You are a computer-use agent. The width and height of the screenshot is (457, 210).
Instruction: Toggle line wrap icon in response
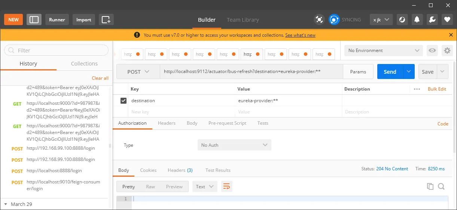226,186
